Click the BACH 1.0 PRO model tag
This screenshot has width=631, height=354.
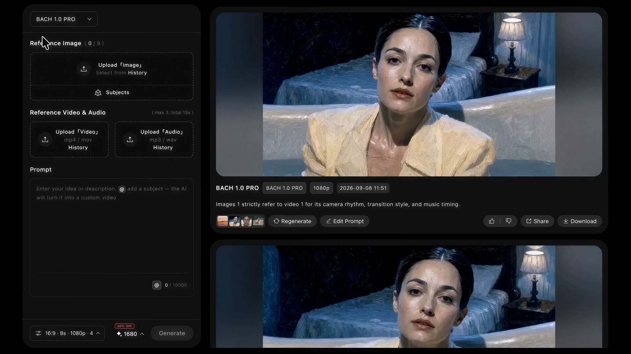tap(284, 188)
